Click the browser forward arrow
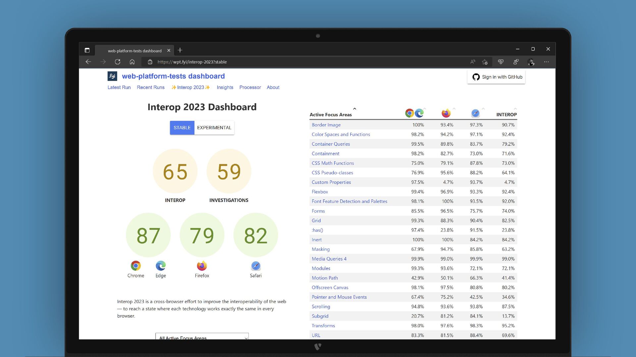 tap(103, 62)
